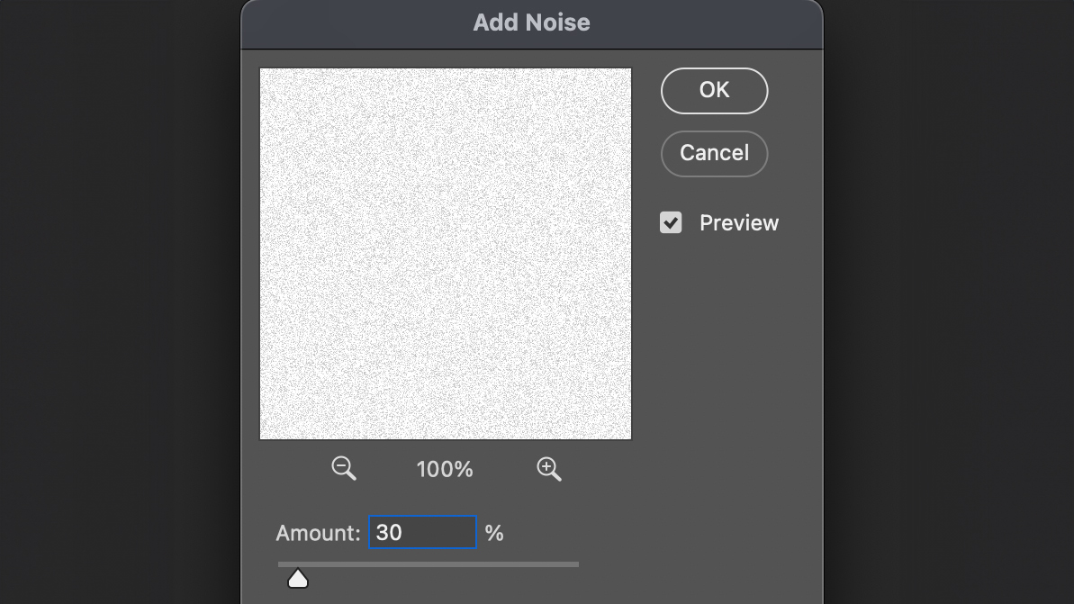Dismiss the dialog using Cancel
The width and height of the screenshot is (1074, 604).
714,153
